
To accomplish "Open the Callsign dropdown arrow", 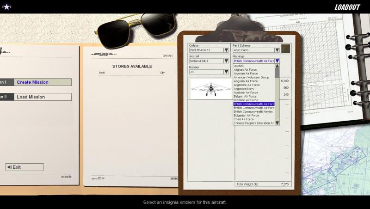I will [x=226, y=50].
